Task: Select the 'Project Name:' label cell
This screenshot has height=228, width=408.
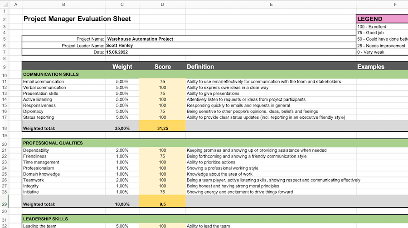Action: point(64,39)
